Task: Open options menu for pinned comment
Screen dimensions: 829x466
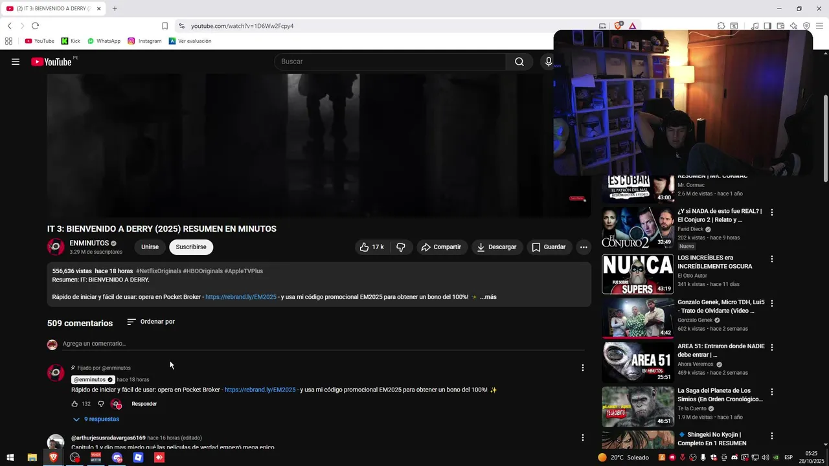Action: click(582, 368)
